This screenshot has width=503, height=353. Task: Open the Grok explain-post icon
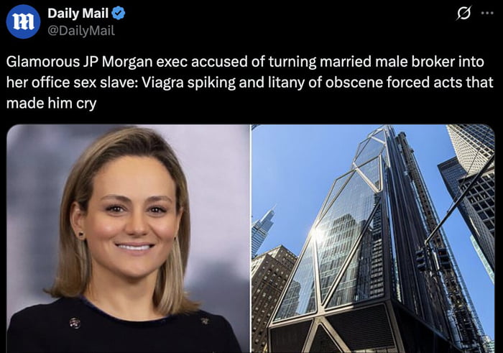coord(463,14)
